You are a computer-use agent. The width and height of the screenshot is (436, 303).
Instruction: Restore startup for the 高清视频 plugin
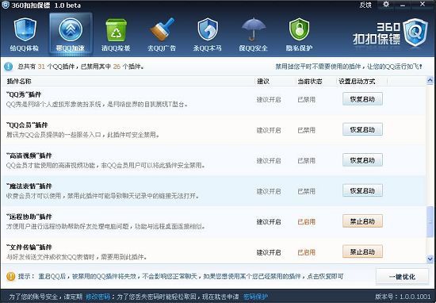(362, 160)
